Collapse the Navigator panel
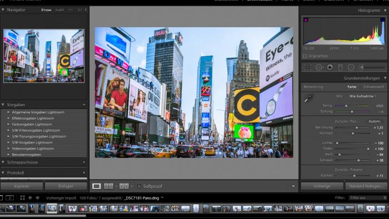The width and height of the screenshot is (389, 219). [x=3, y=9]
